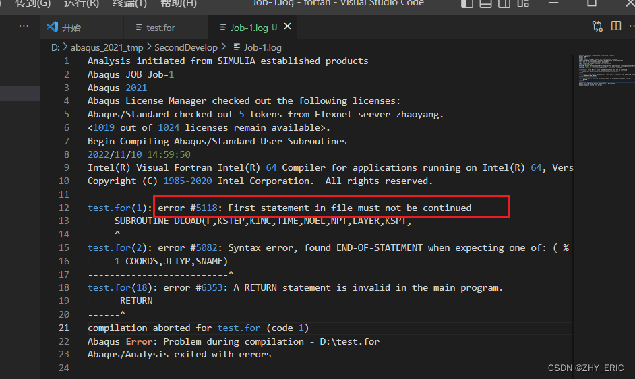The width and height of the screenshot is (635, 379).
Task: Click '1 COORDS,JLTYP,SNAME)' line
Action: [x=171, y=261]
